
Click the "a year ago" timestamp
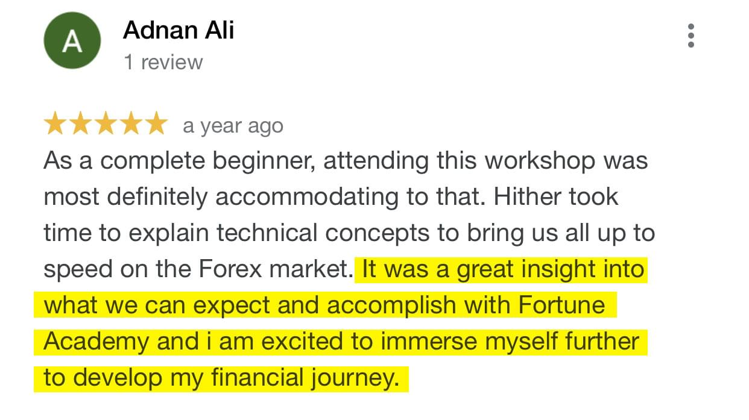[233, 126]
